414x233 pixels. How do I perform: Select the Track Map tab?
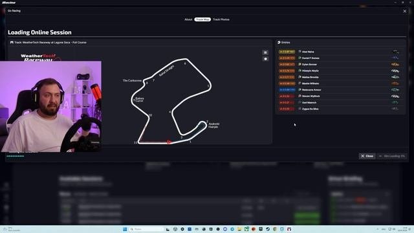point(202,19)
